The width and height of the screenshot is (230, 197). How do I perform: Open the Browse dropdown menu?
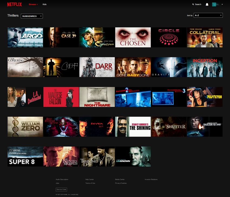coord(33,4)
